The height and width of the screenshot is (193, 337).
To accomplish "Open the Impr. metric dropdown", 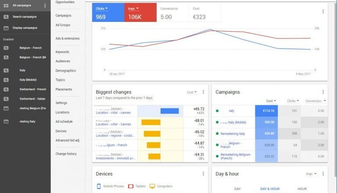I will (133, 9).
